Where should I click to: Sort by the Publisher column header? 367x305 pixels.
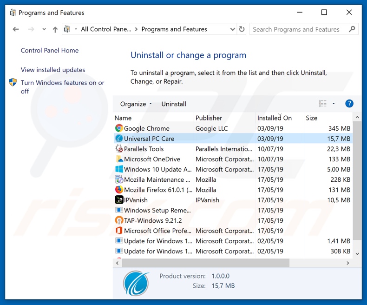pyautogui.click(x=225, y=118)
